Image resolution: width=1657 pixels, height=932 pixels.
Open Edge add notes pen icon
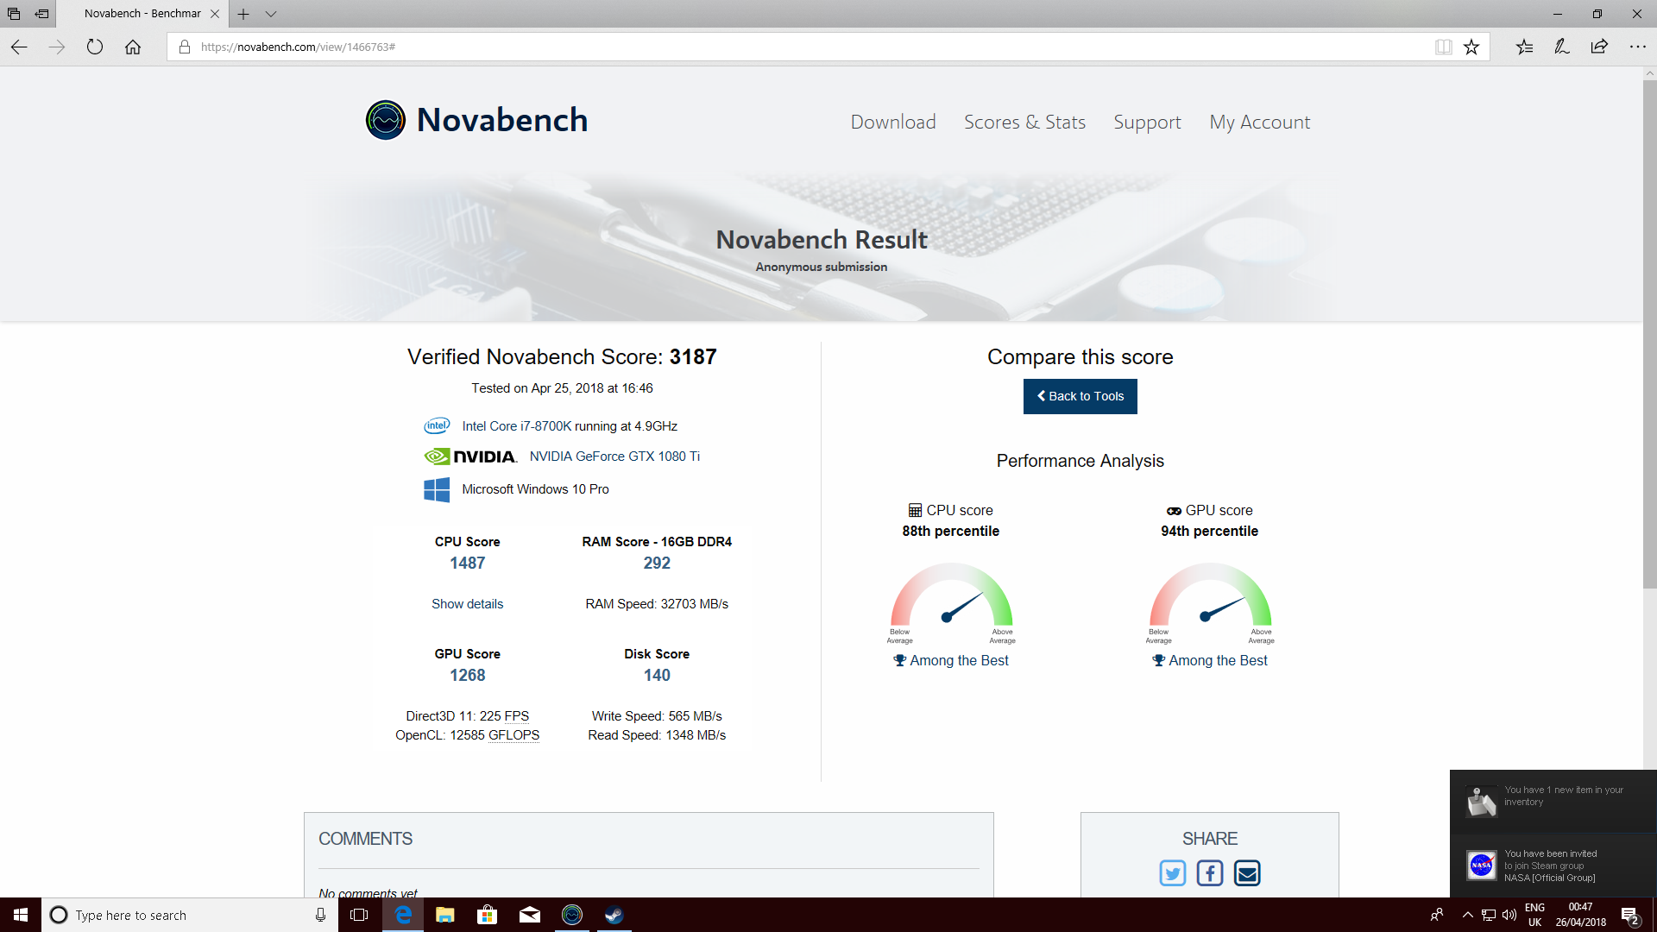click(1561, 47)
